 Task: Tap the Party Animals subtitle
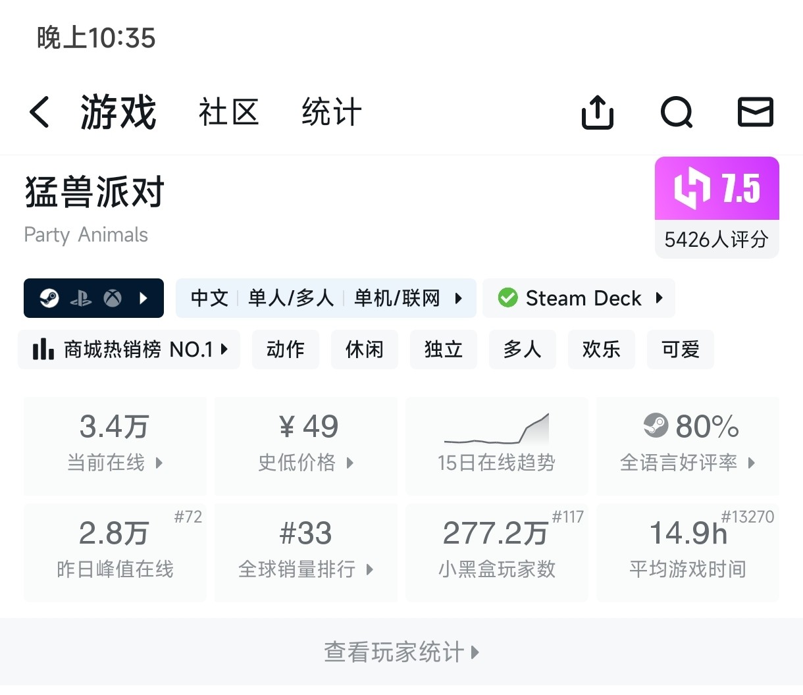pyautogui.click(x=86, y=234)
